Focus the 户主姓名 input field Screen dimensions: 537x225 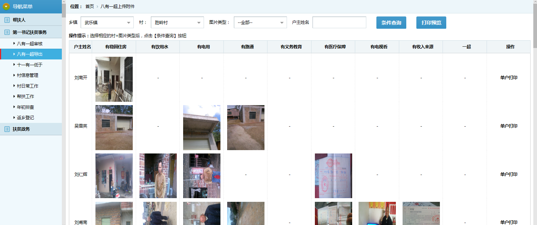point(339,22)
